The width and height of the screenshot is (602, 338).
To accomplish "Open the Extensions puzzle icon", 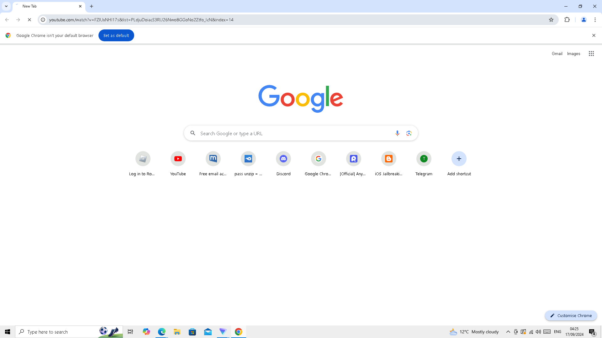I will pyautogui.click(x=567, y=20).
